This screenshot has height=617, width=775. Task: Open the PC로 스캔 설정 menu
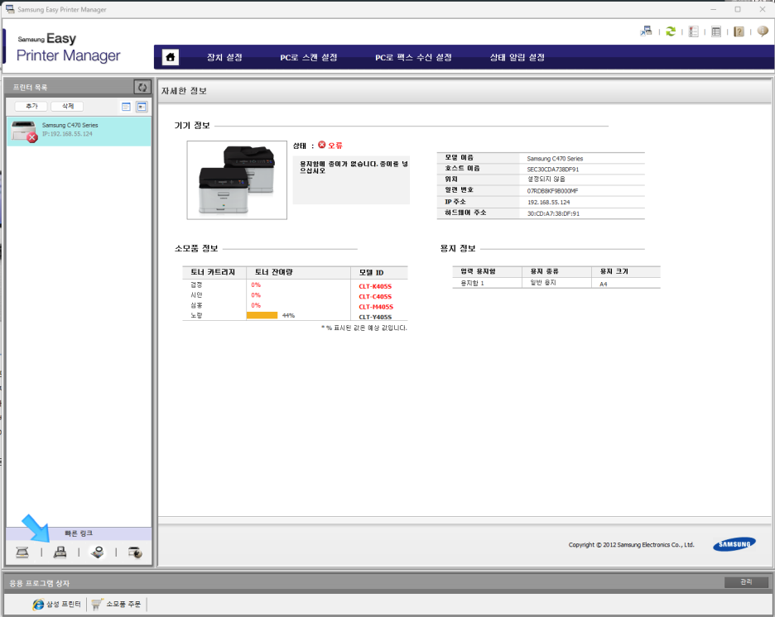click(x=308, y=57)
